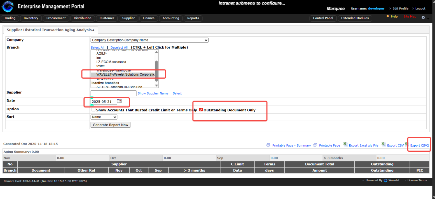435x199 pixels.
Task: Click the Excel icon for Export Excel xls File
Action: (346, 145)
